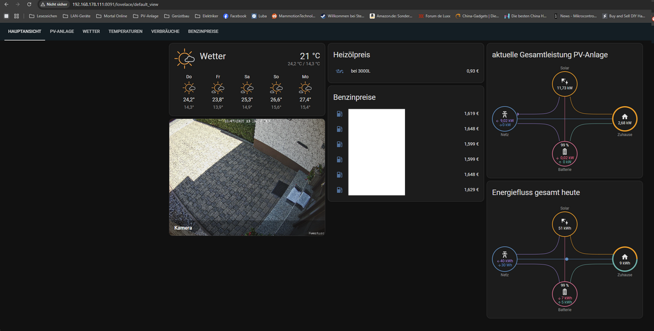Reload the page with the browser refresh button
The image size is (654, 331).
[x=28, y=4]
